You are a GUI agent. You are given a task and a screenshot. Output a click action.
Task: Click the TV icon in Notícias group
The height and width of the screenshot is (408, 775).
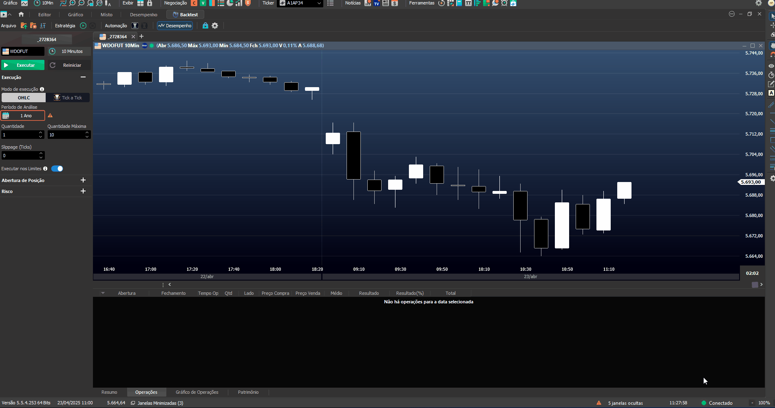377,3
